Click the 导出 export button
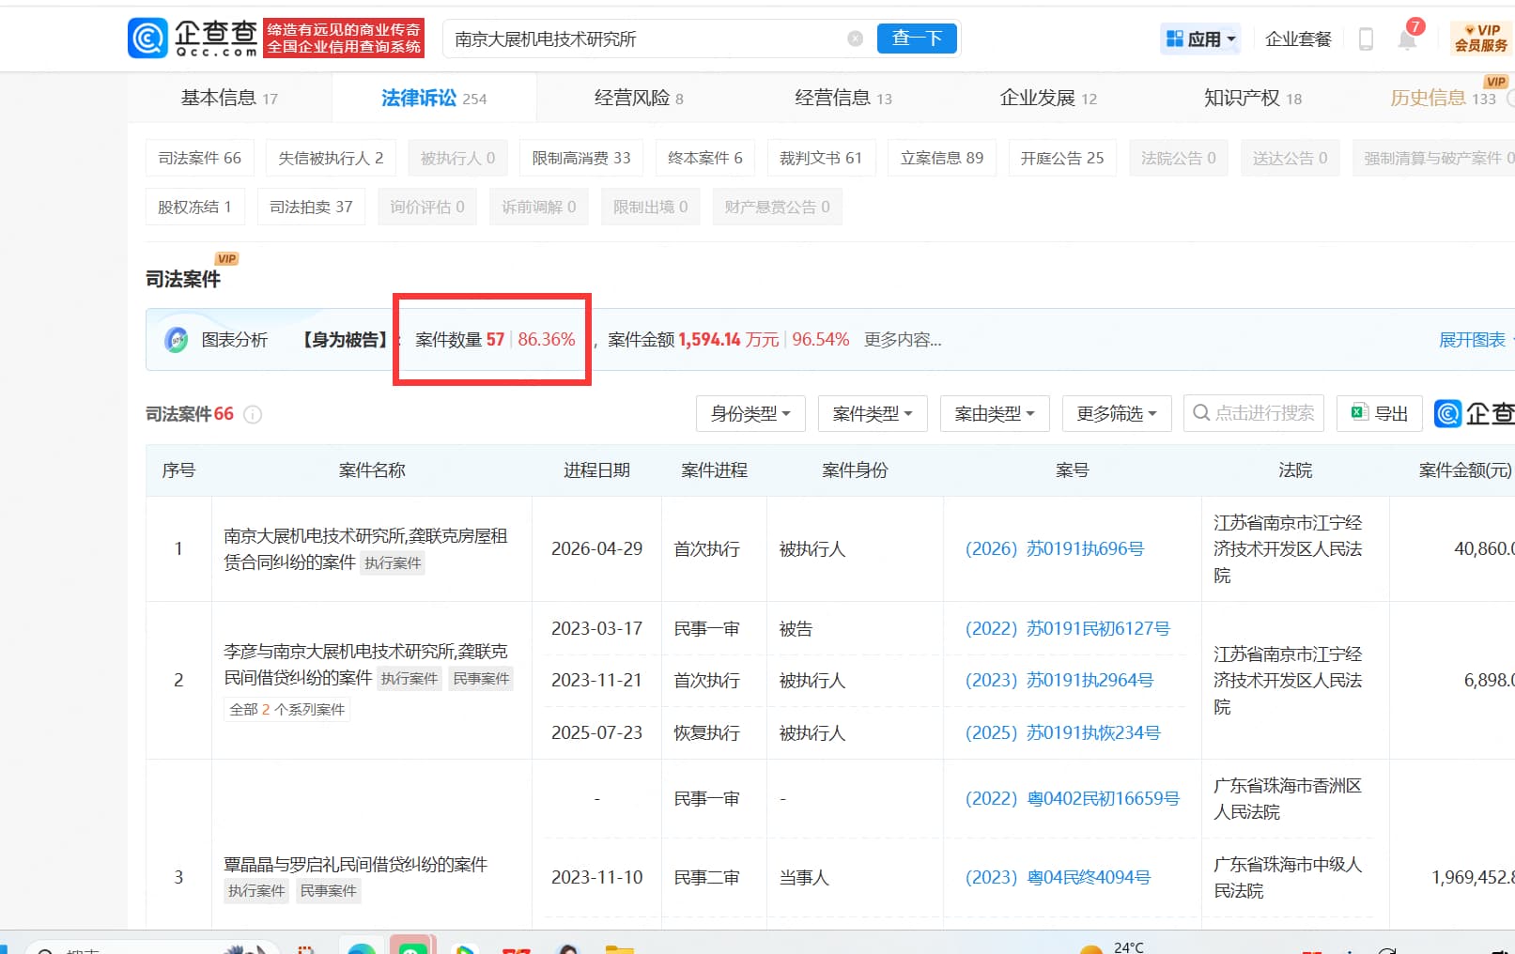 [x=1380, y=413]
